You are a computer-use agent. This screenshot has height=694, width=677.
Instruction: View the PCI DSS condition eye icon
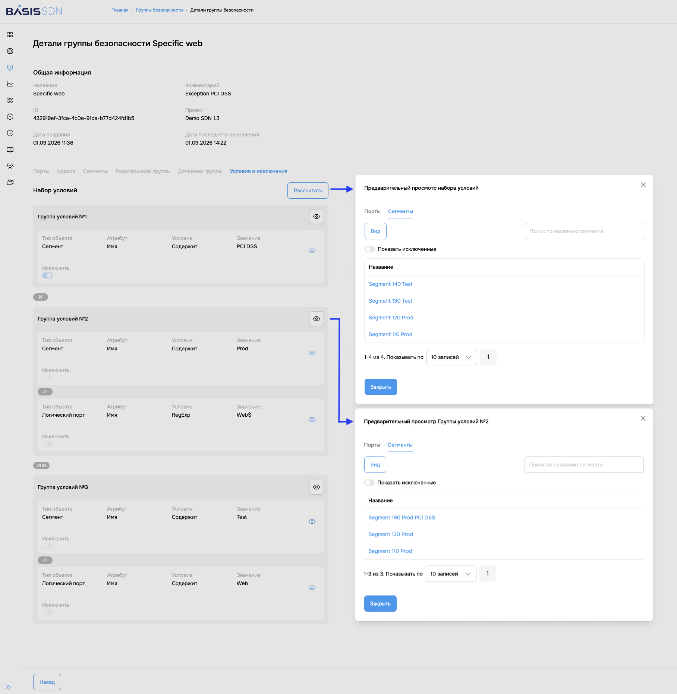tap(312, 251)
